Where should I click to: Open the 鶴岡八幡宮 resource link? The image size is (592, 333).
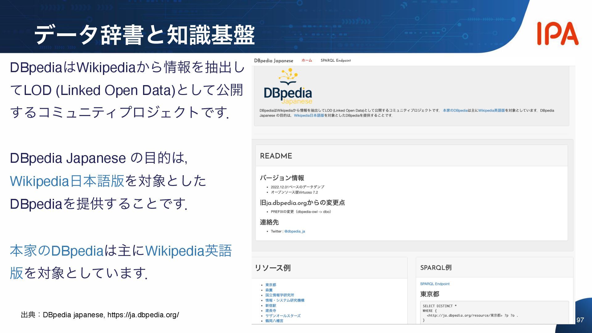point(274,321)
